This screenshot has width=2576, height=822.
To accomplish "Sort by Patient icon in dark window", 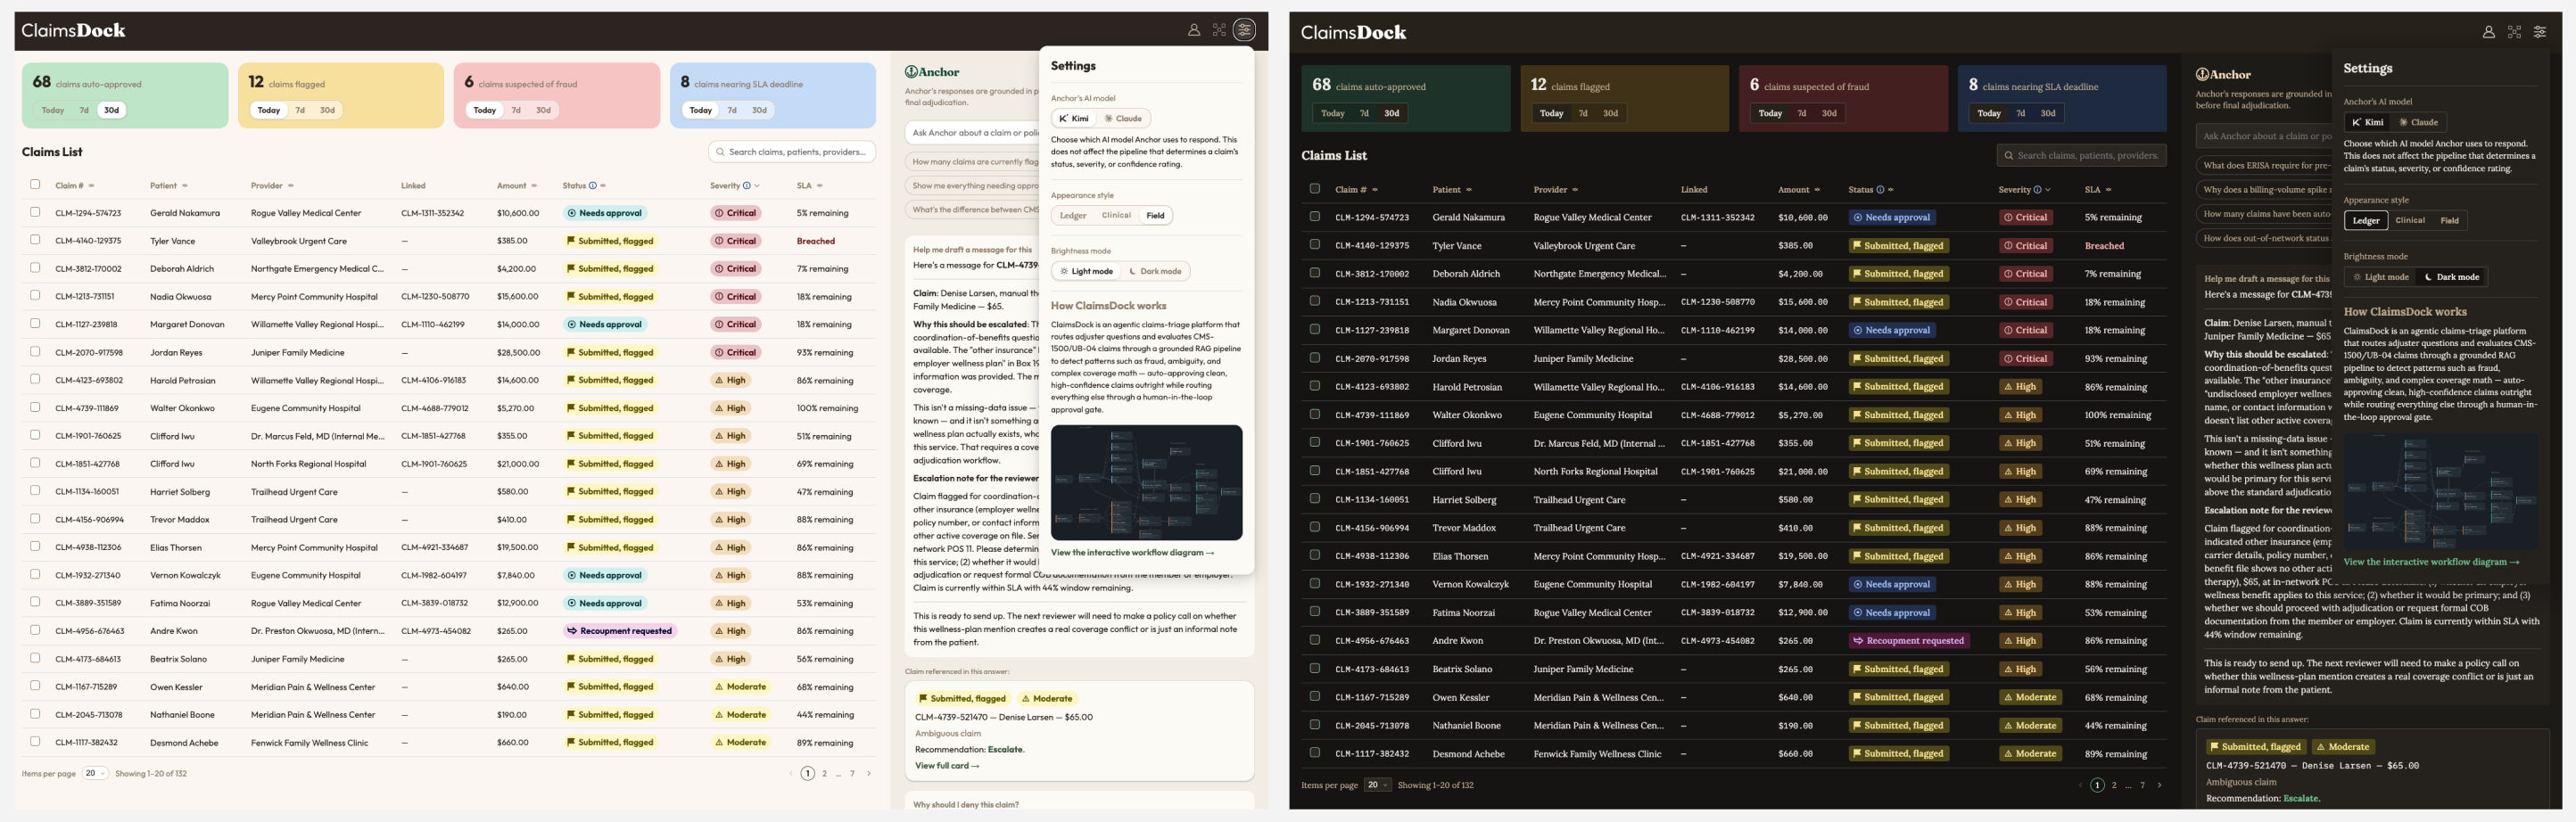I will point(1469,190).
